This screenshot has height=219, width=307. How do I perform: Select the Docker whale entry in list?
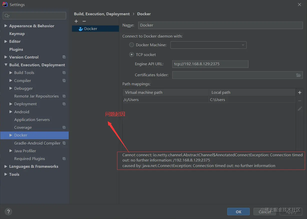tap(95, 29)
